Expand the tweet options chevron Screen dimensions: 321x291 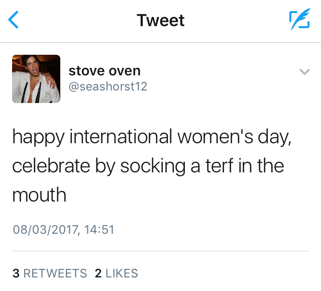pyautogui.click(x=304, y=72)
